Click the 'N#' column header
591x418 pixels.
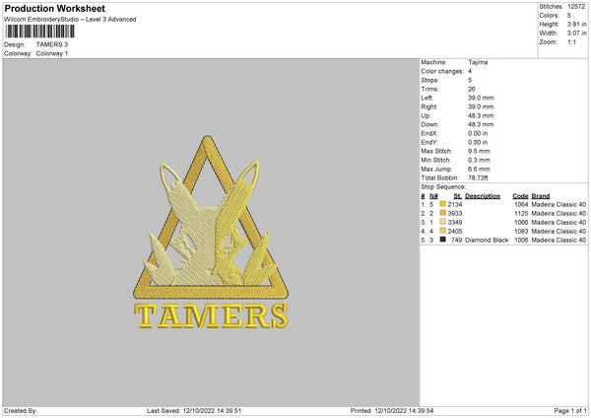pyautogui.click(x=433, y=196)
